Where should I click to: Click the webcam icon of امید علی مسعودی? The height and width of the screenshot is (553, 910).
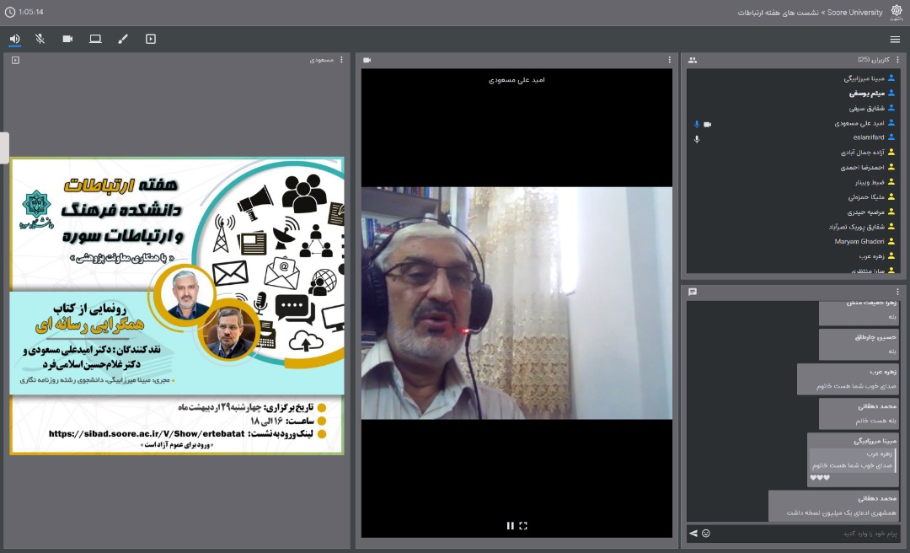pyautogui.click(x=708, y=124)
